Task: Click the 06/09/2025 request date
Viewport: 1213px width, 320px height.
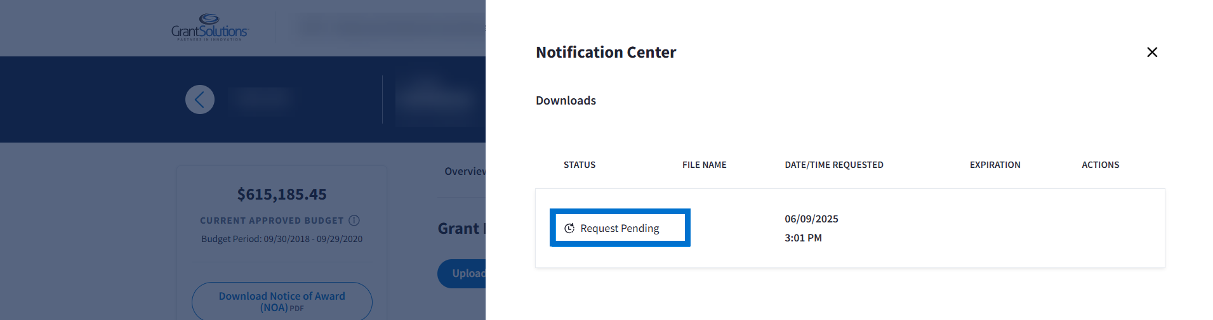Action: [x=811, y=219]
